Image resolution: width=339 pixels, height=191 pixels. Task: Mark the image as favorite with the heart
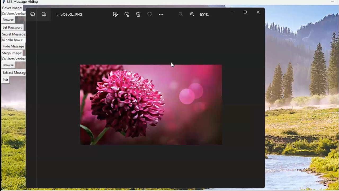pos(150,14)
